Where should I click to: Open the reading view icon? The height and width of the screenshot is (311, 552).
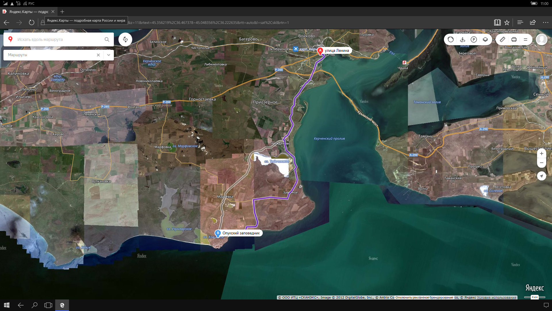click(x=497, y=22)
